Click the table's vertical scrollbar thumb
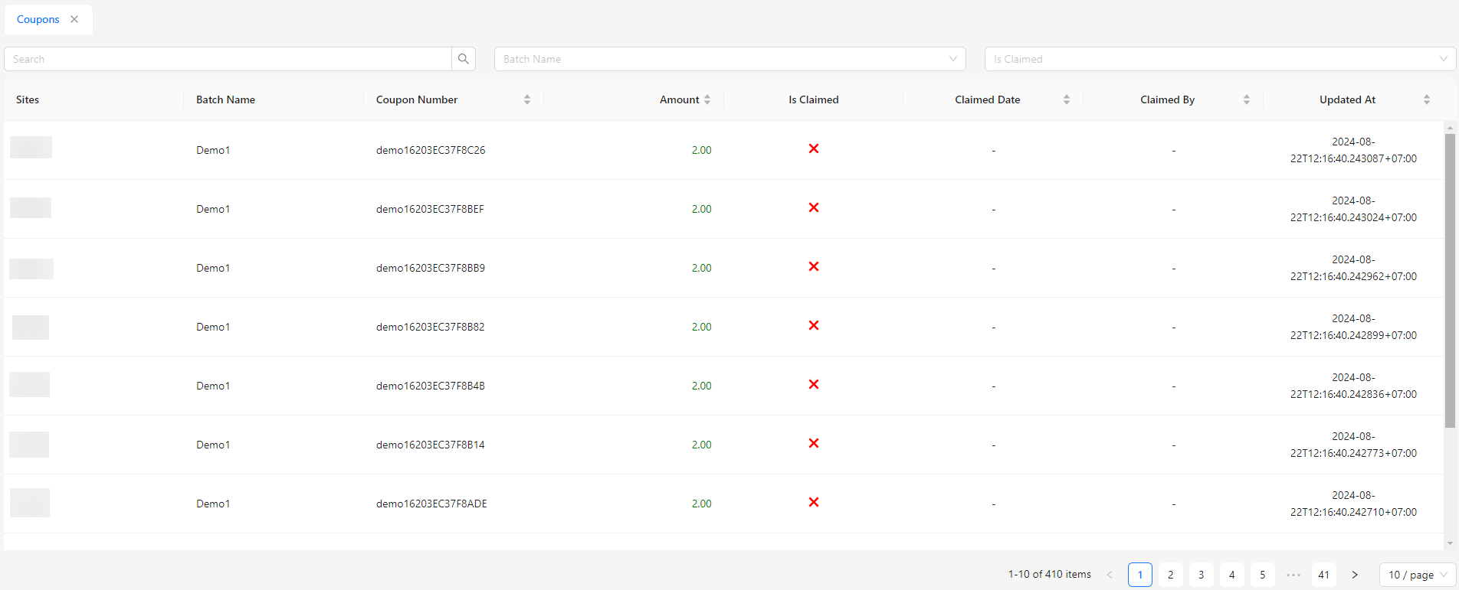Screen dimensions: 1459x590 coord(1450,280)
